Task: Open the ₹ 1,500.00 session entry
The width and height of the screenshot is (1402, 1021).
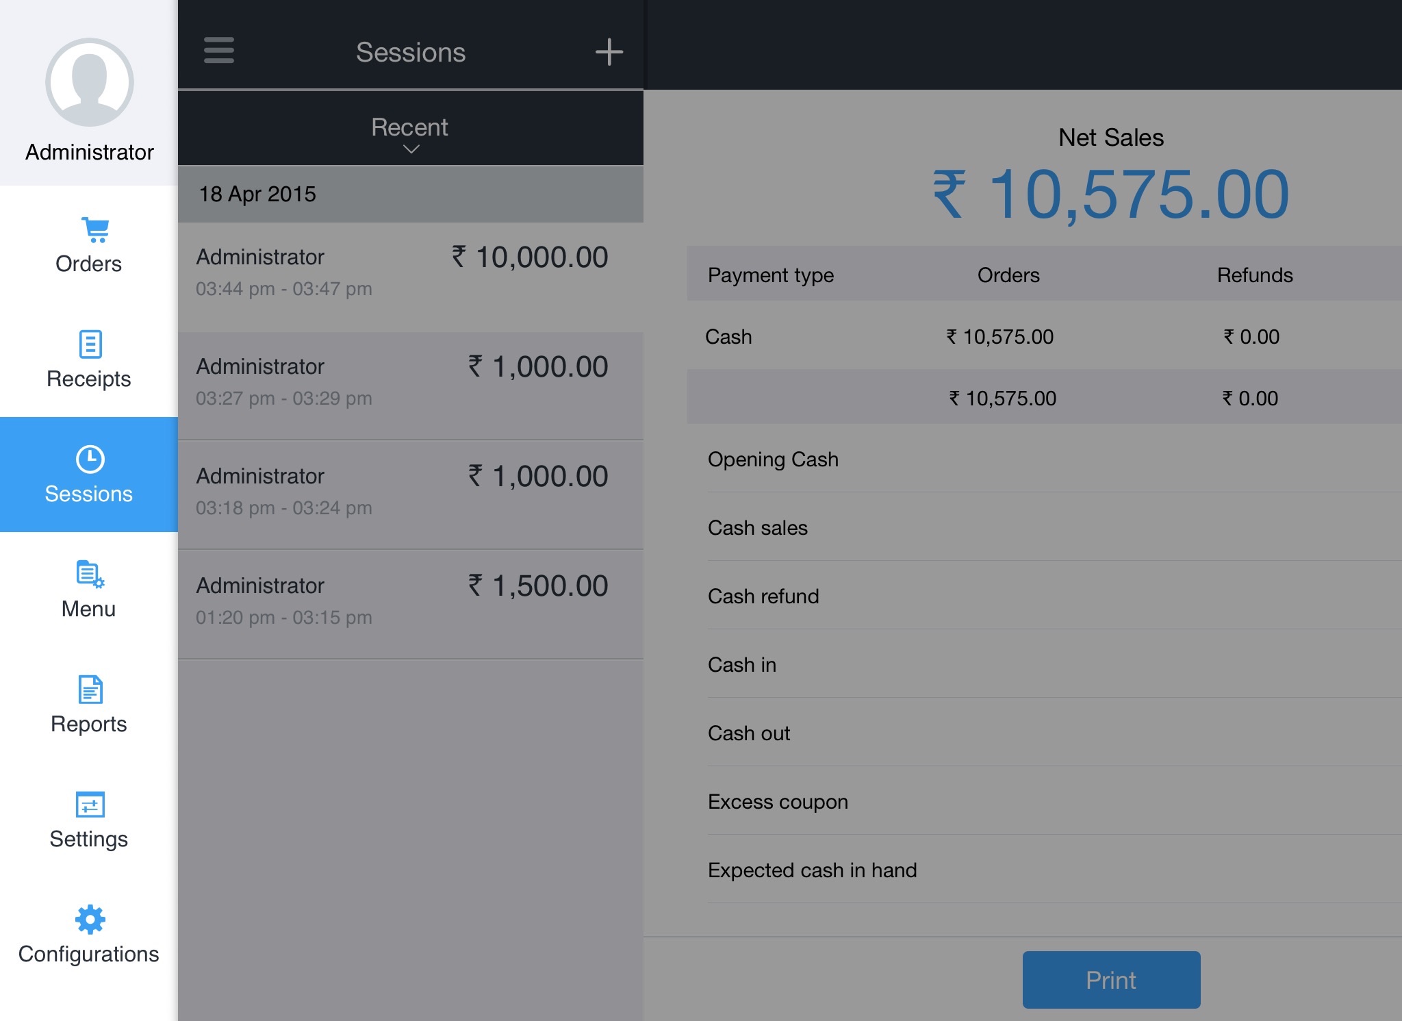Action: pyautogui.click(x=410, y=603)
